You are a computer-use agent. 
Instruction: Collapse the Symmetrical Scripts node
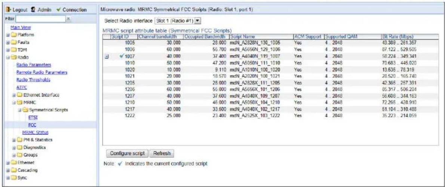(x=21, y=110)
